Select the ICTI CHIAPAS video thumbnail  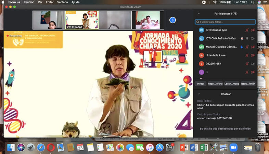click(82, 20)
